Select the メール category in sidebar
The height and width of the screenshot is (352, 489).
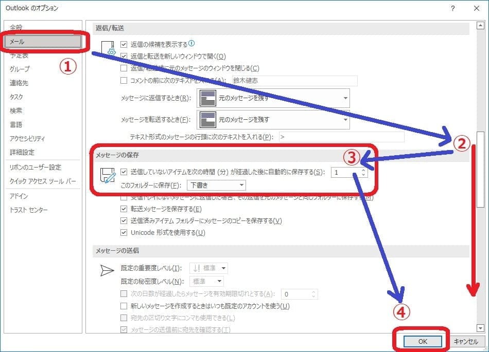(x=43, y=42)
